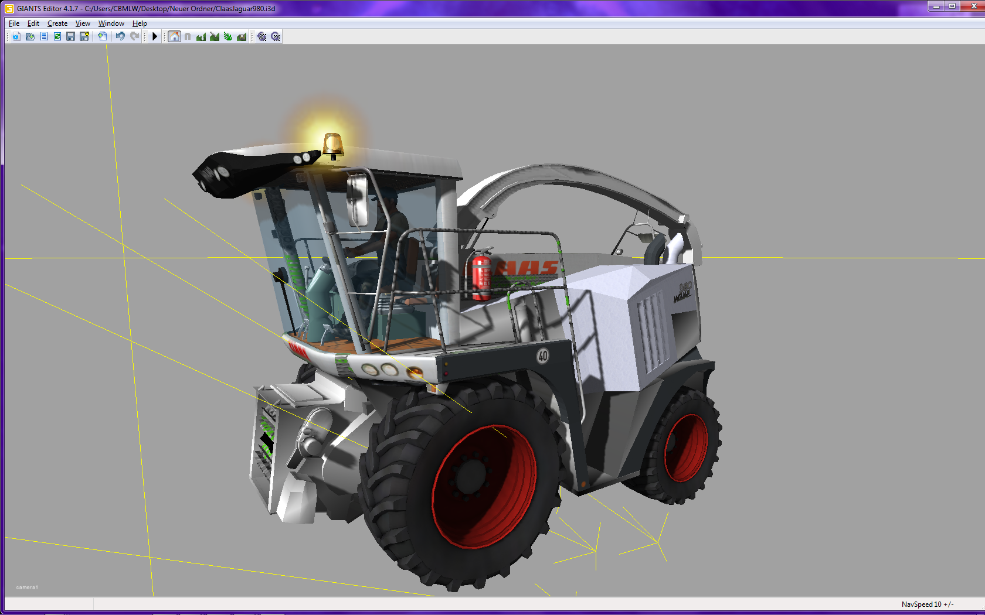Start the game with the play arrow
985x615 pixels.
[x=155, y=36]
